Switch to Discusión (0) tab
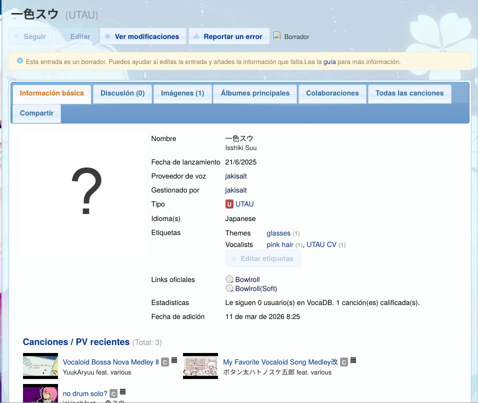 [122, 93]
